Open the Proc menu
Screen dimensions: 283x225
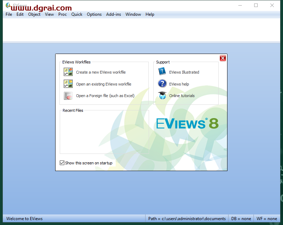(63, 14)
